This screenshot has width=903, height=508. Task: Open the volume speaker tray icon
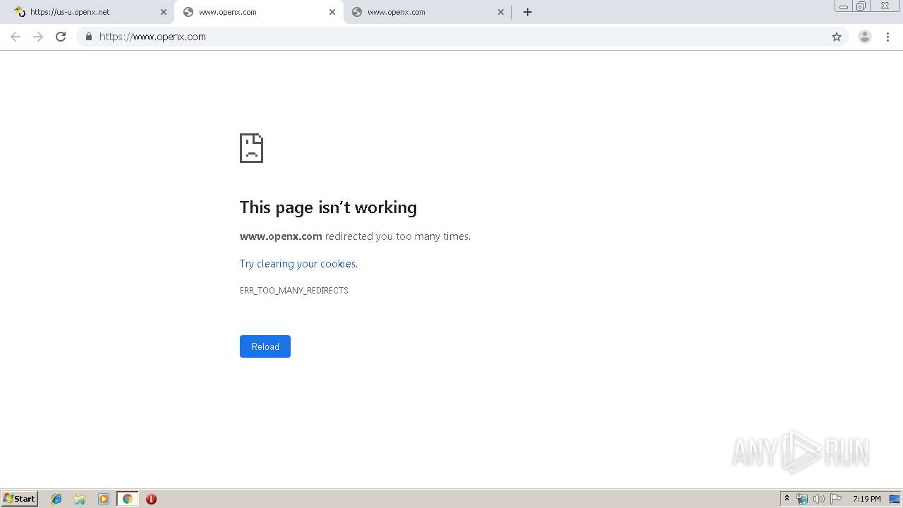(x=819, y=499)
